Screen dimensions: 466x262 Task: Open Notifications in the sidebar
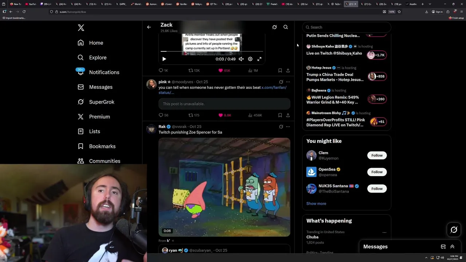coord(98,72)
